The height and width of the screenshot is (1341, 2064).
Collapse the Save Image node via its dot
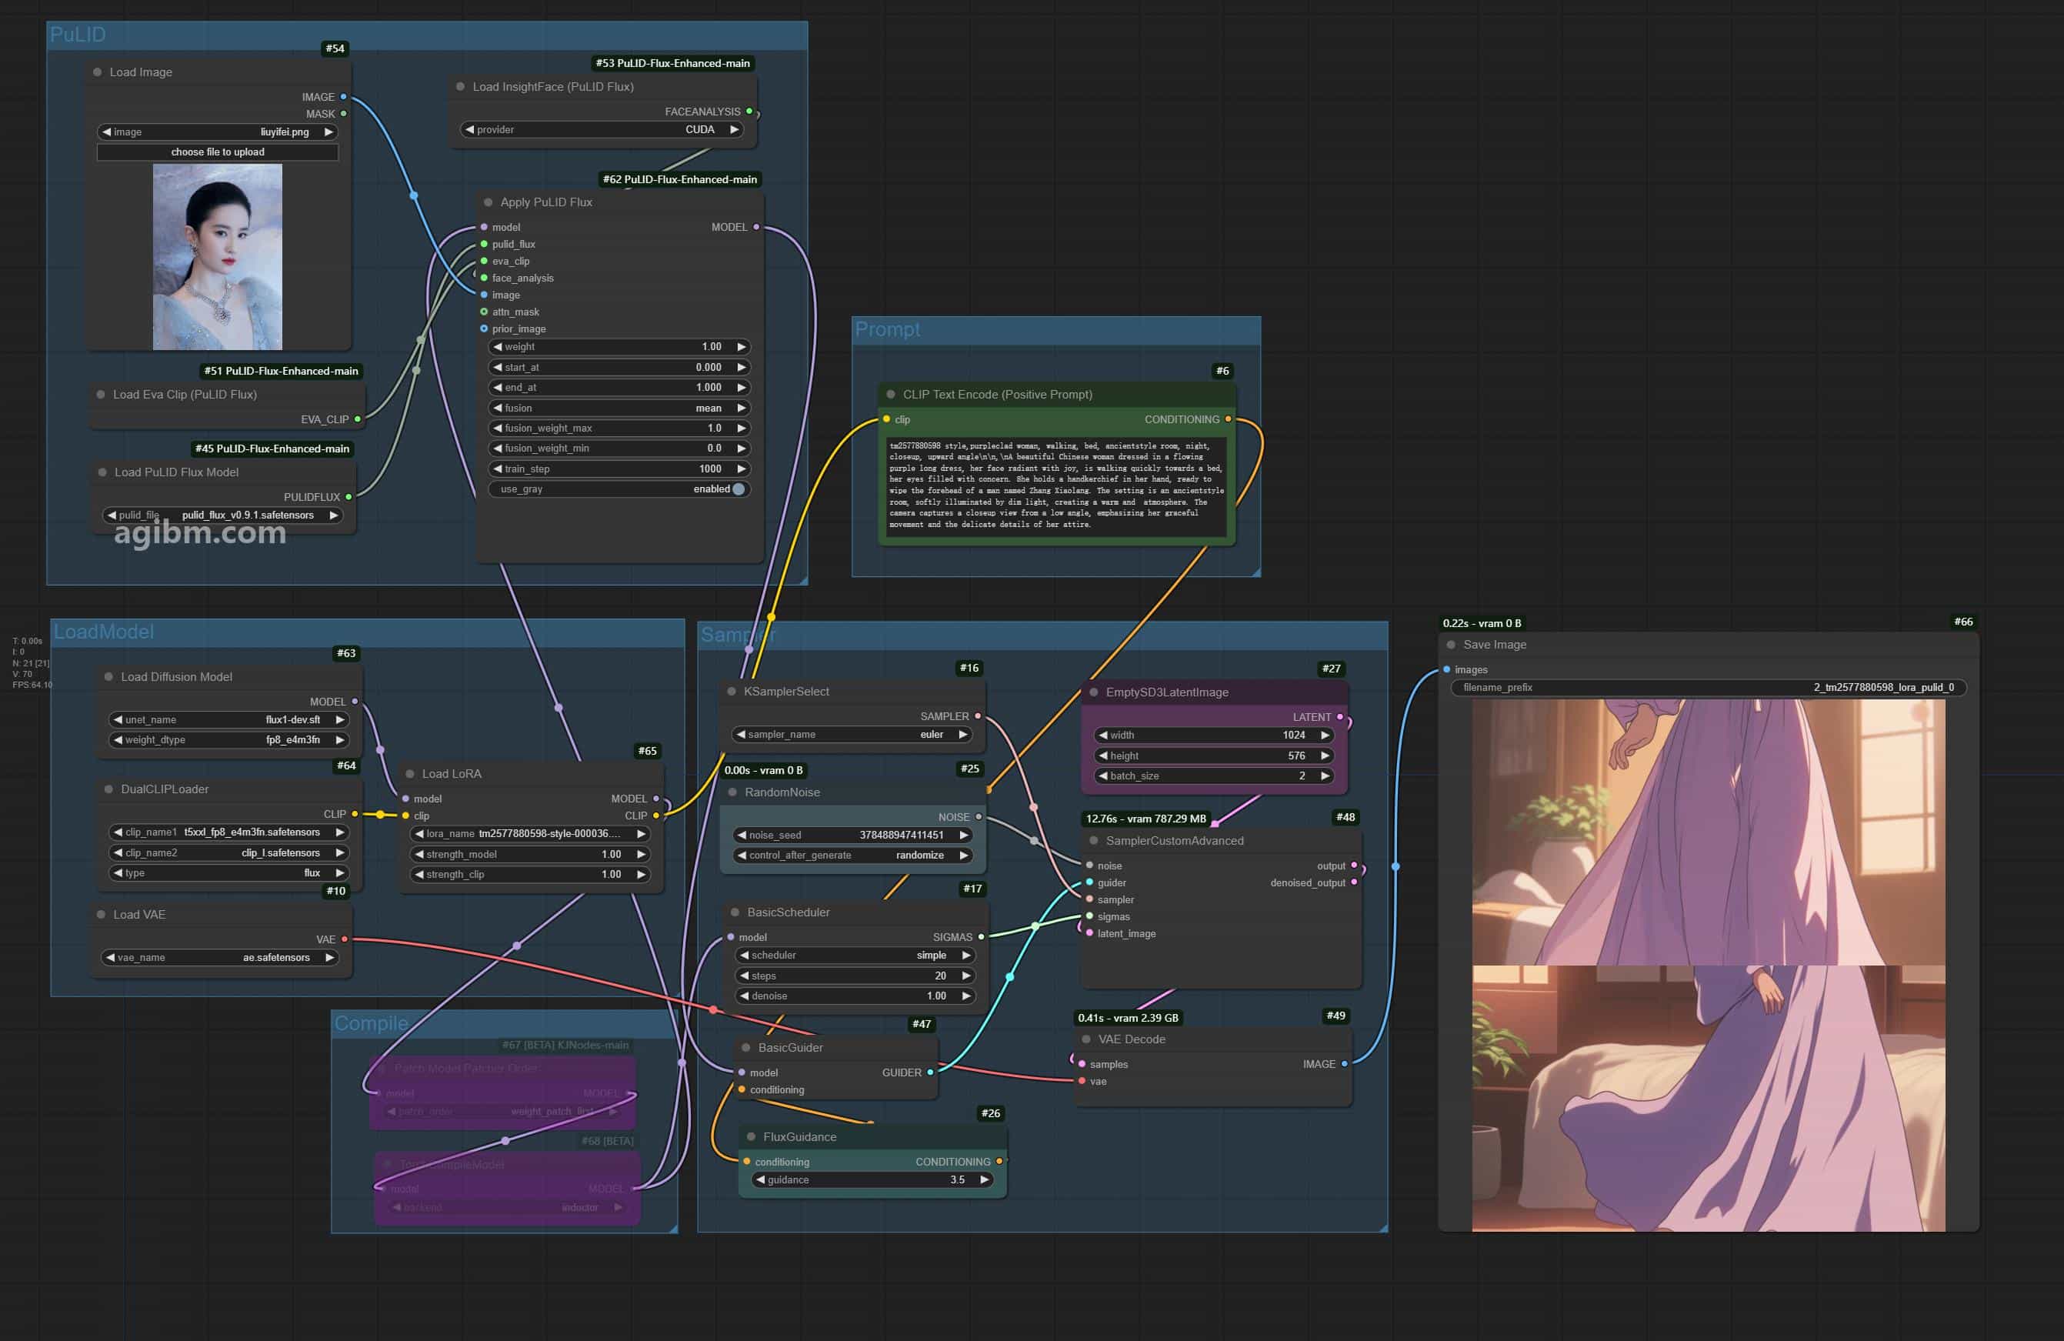[x=1451, y=645]
